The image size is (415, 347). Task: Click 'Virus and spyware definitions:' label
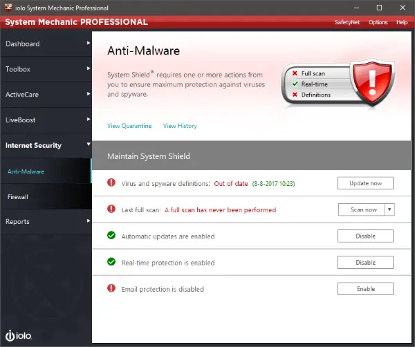point(165,183)
